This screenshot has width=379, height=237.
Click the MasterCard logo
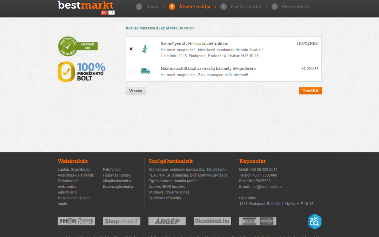point(267,221)
